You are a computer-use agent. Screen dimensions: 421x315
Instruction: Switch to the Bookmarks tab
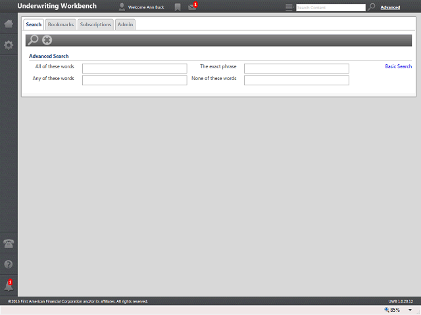[61, 24]
